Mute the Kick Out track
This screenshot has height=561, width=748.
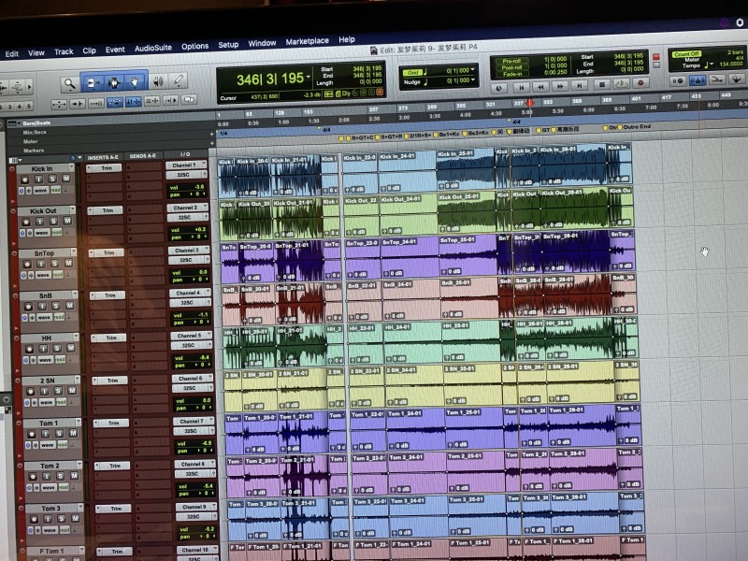[67, 221]
